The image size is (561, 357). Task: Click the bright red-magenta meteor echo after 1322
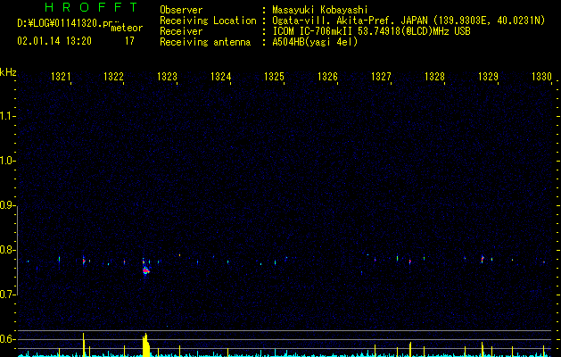pos(145,270)
